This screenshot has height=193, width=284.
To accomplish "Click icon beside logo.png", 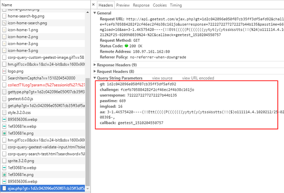I will [4, 71].
